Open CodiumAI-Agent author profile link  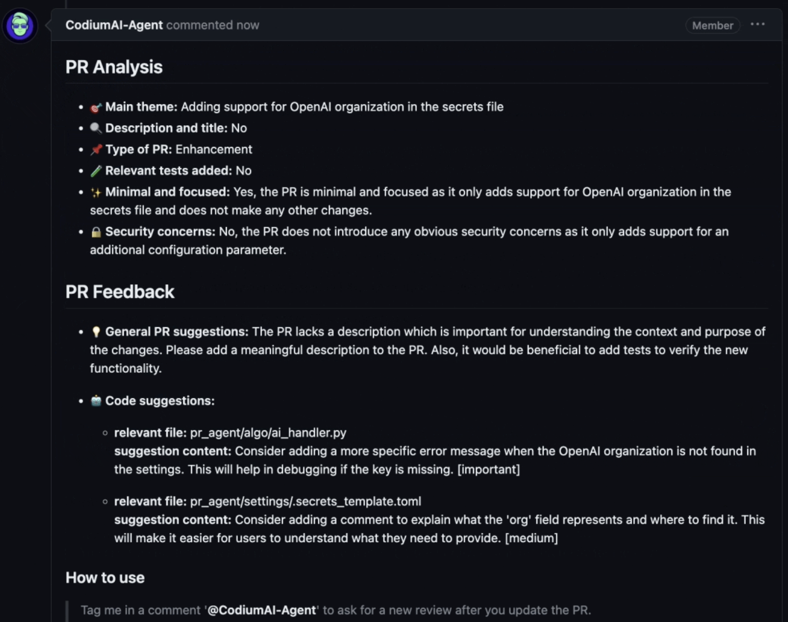114,25
